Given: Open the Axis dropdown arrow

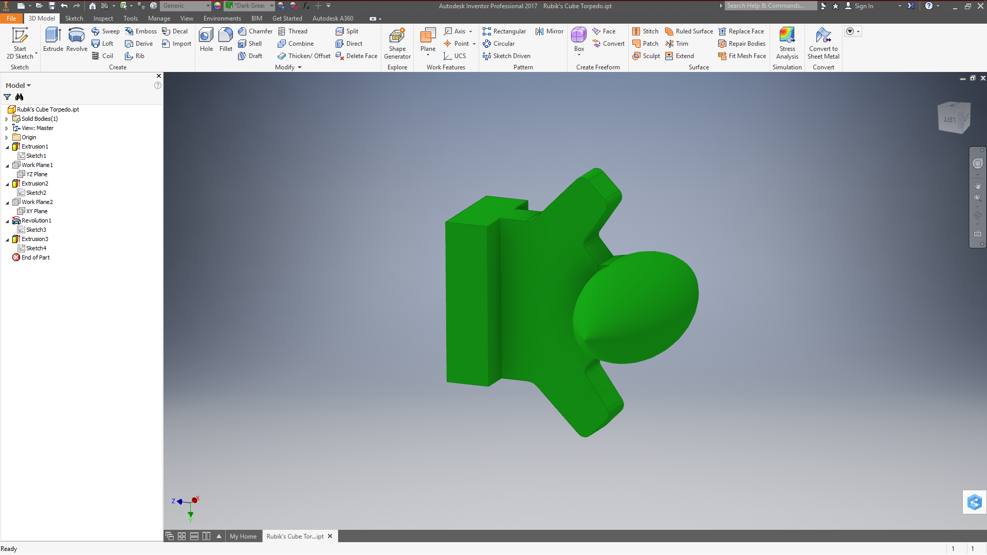Looking at the screenshot, I should (470, 31).
